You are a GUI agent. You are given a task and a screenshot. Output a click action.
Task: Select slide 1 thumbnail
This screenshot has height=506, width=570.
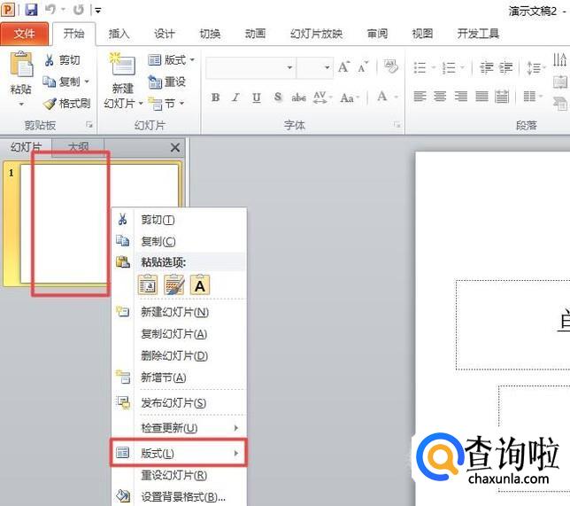pos(100,223)
